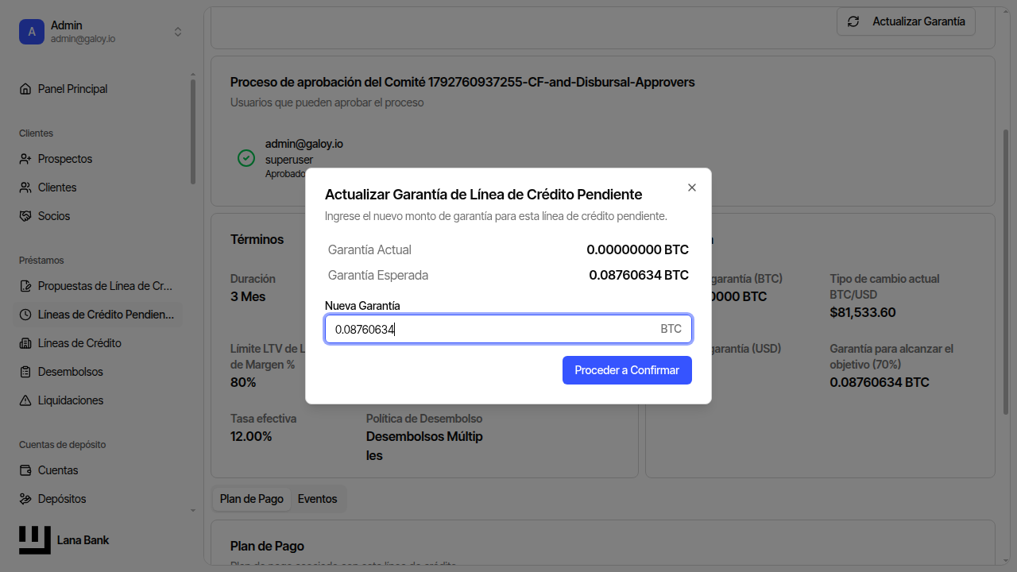This screenshot has height=572, width=1017.
Task: Click the Liquidaciones warning triangle icon
Action: pyautogui.click(x=25, y=400)
